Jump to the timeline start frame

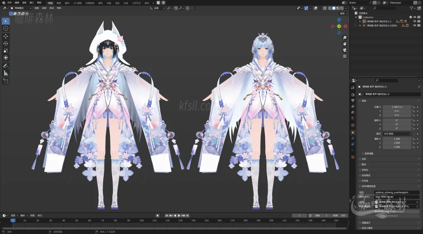pos(167,216)
